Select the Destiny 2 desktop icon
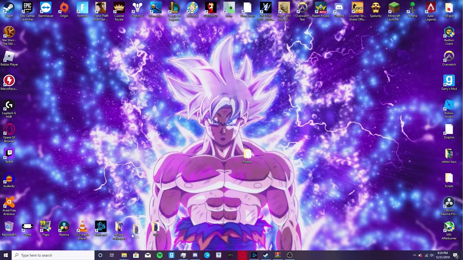463x260 pixels. 137,10
